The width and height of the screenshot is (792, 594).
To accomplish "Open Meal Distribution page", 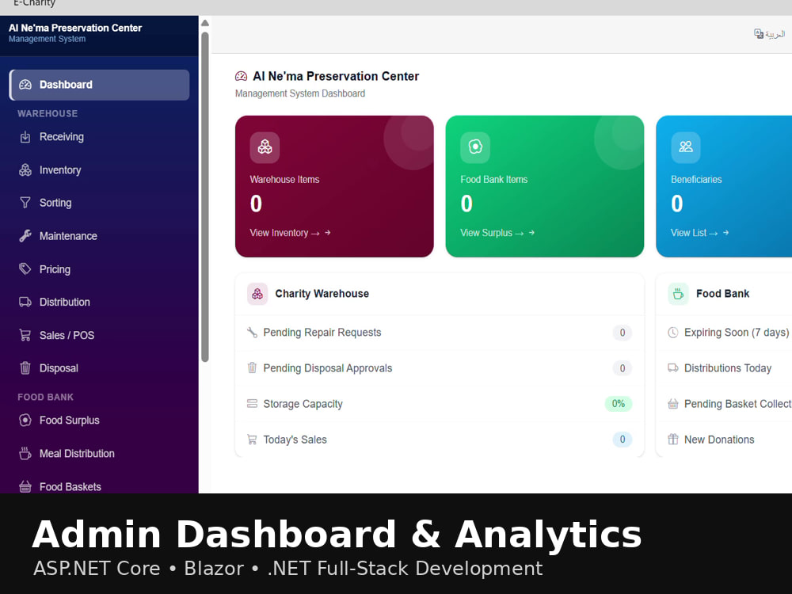I will click(77, 454).
